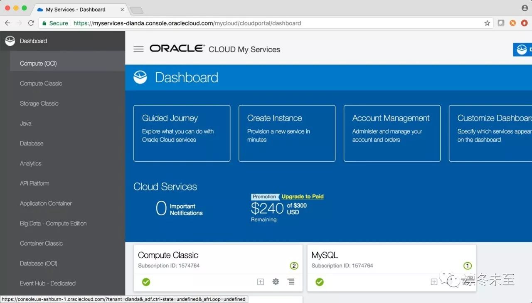Screen dimensions: 532x303
Task: Open the MySQL card title
Action: pos(325,255)
